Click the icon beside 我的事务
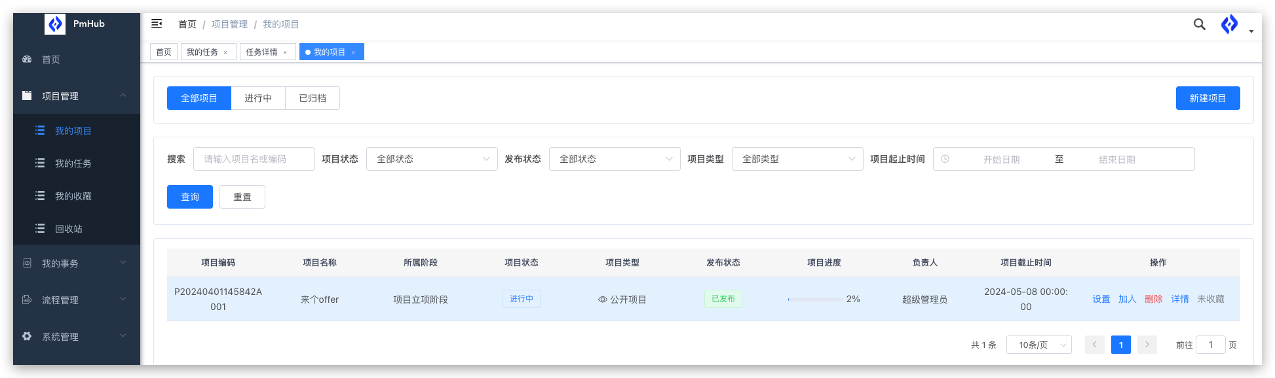The image size is (1275, 378). pos(27,263)
